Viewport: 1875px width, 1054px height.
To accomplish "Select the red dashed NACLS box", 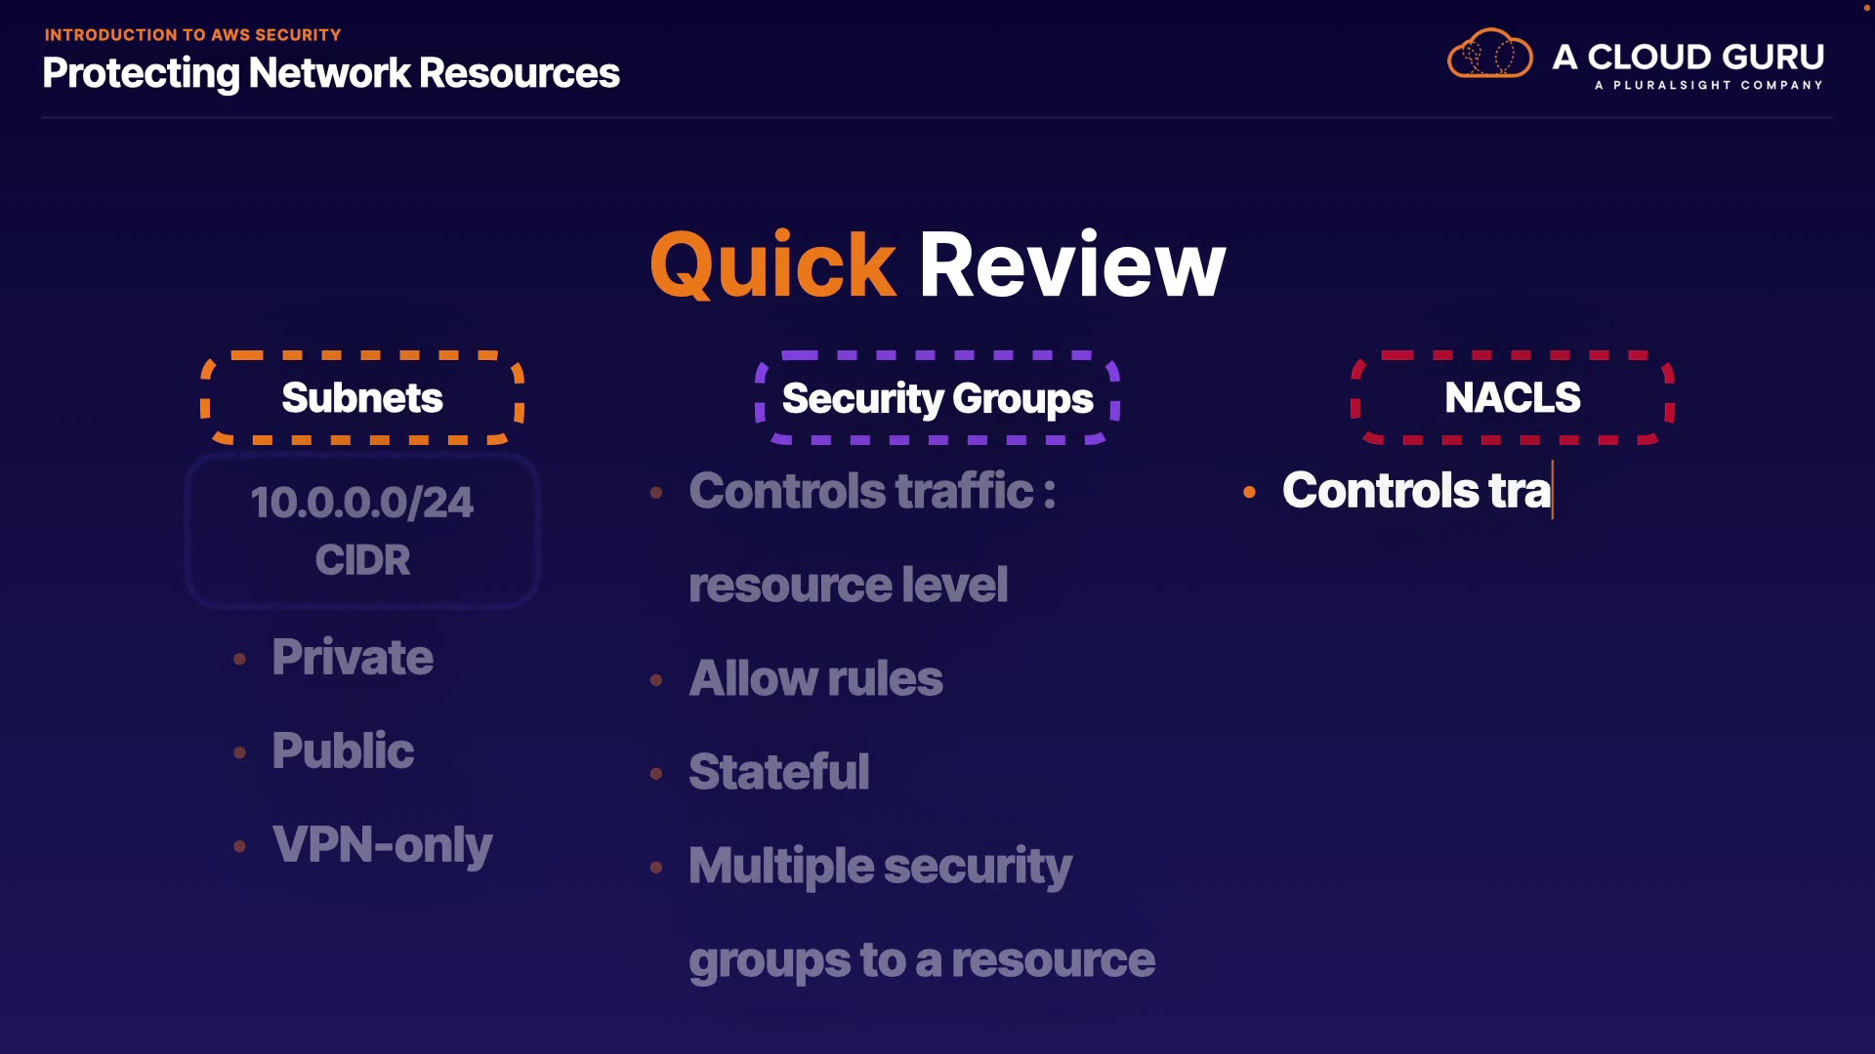I will click(x=1512, y=398).
